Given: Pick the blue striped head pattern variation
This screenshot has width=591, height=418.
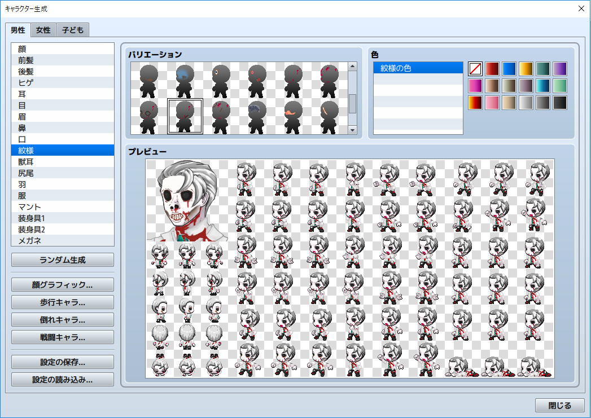Looking at the screenshot, I should 257,116.
